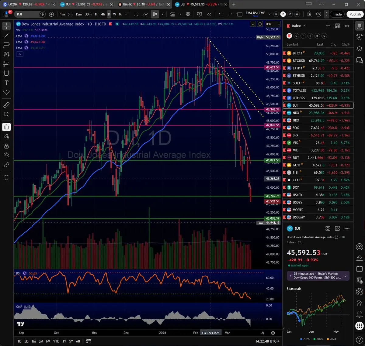Viewport: 365px width, 346px height.
Task: Select the S watchlist filter circle
Action: click(324, 36)
